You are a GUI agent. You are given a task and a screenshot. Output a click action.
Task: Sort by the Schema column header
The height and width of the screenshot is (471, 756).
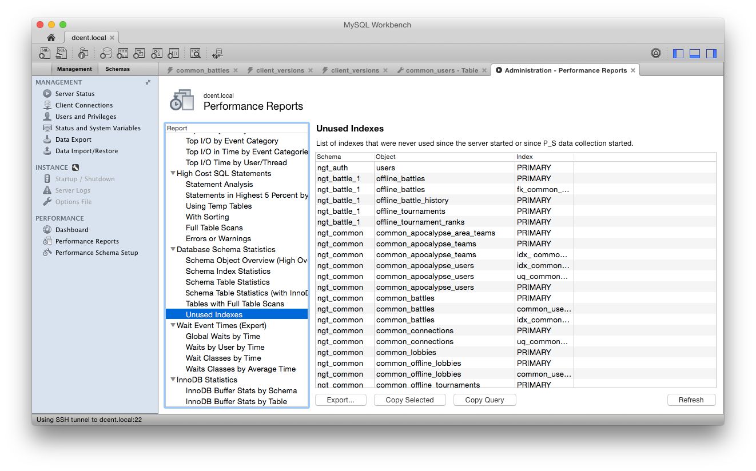pyautogui.click(x=345, y=157)
